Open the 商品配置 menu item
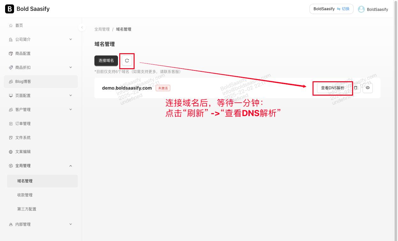This screenshot has height=241, width=398. [41, 54]
